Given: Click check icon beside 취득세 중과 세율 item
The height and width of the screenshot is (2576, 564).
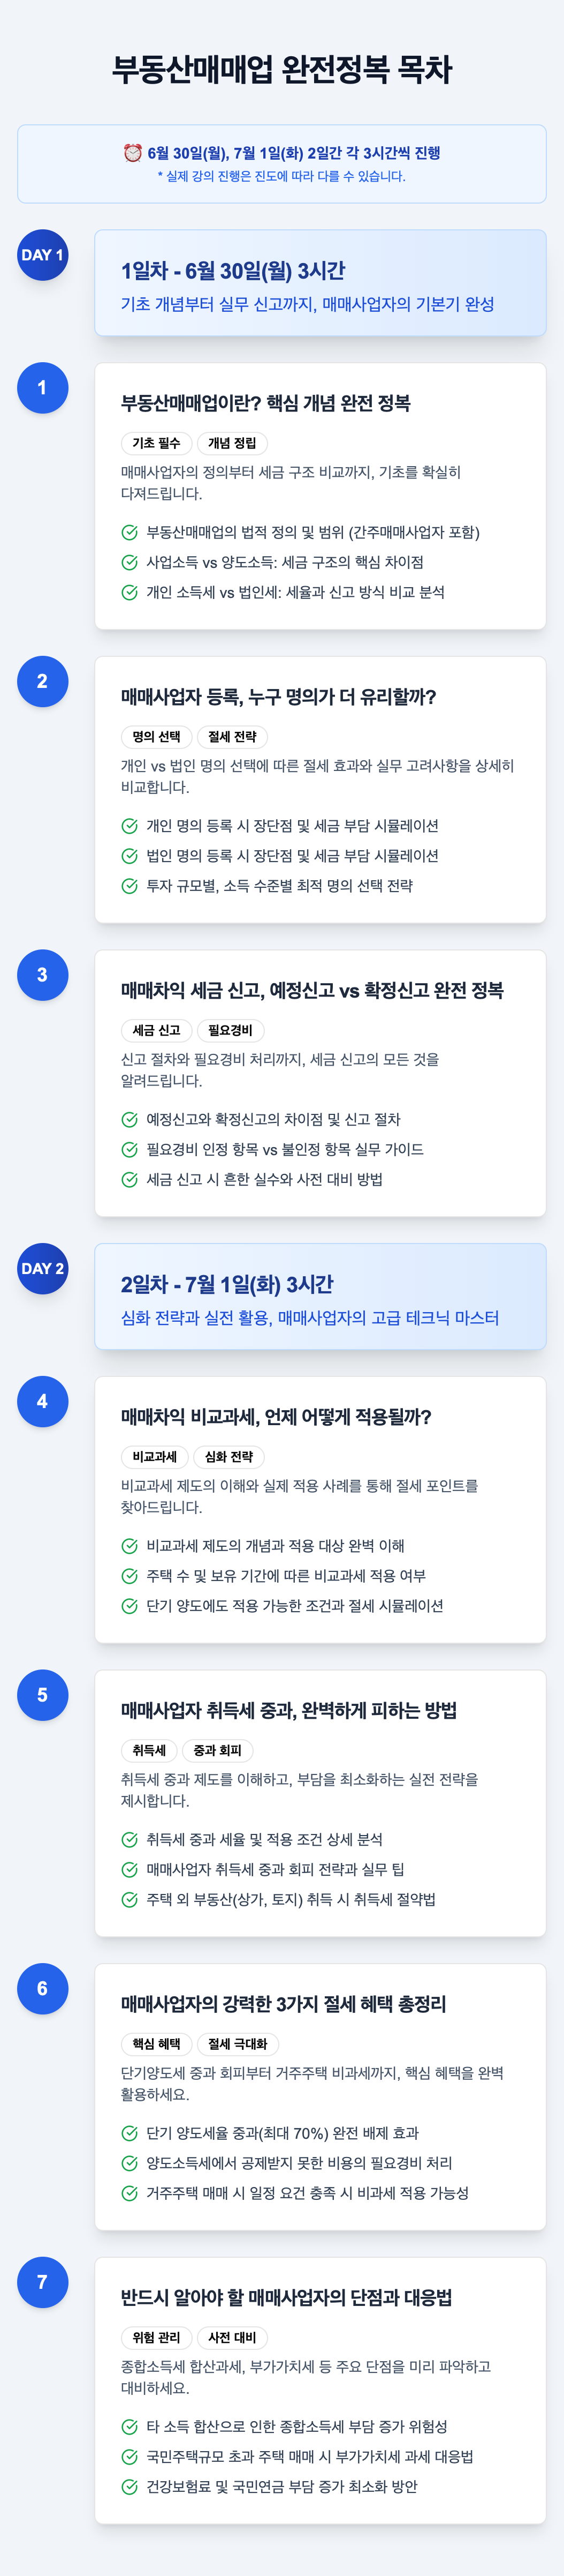Looking at the screenshot, I should pyautogui.click(x=130, y=1839).
